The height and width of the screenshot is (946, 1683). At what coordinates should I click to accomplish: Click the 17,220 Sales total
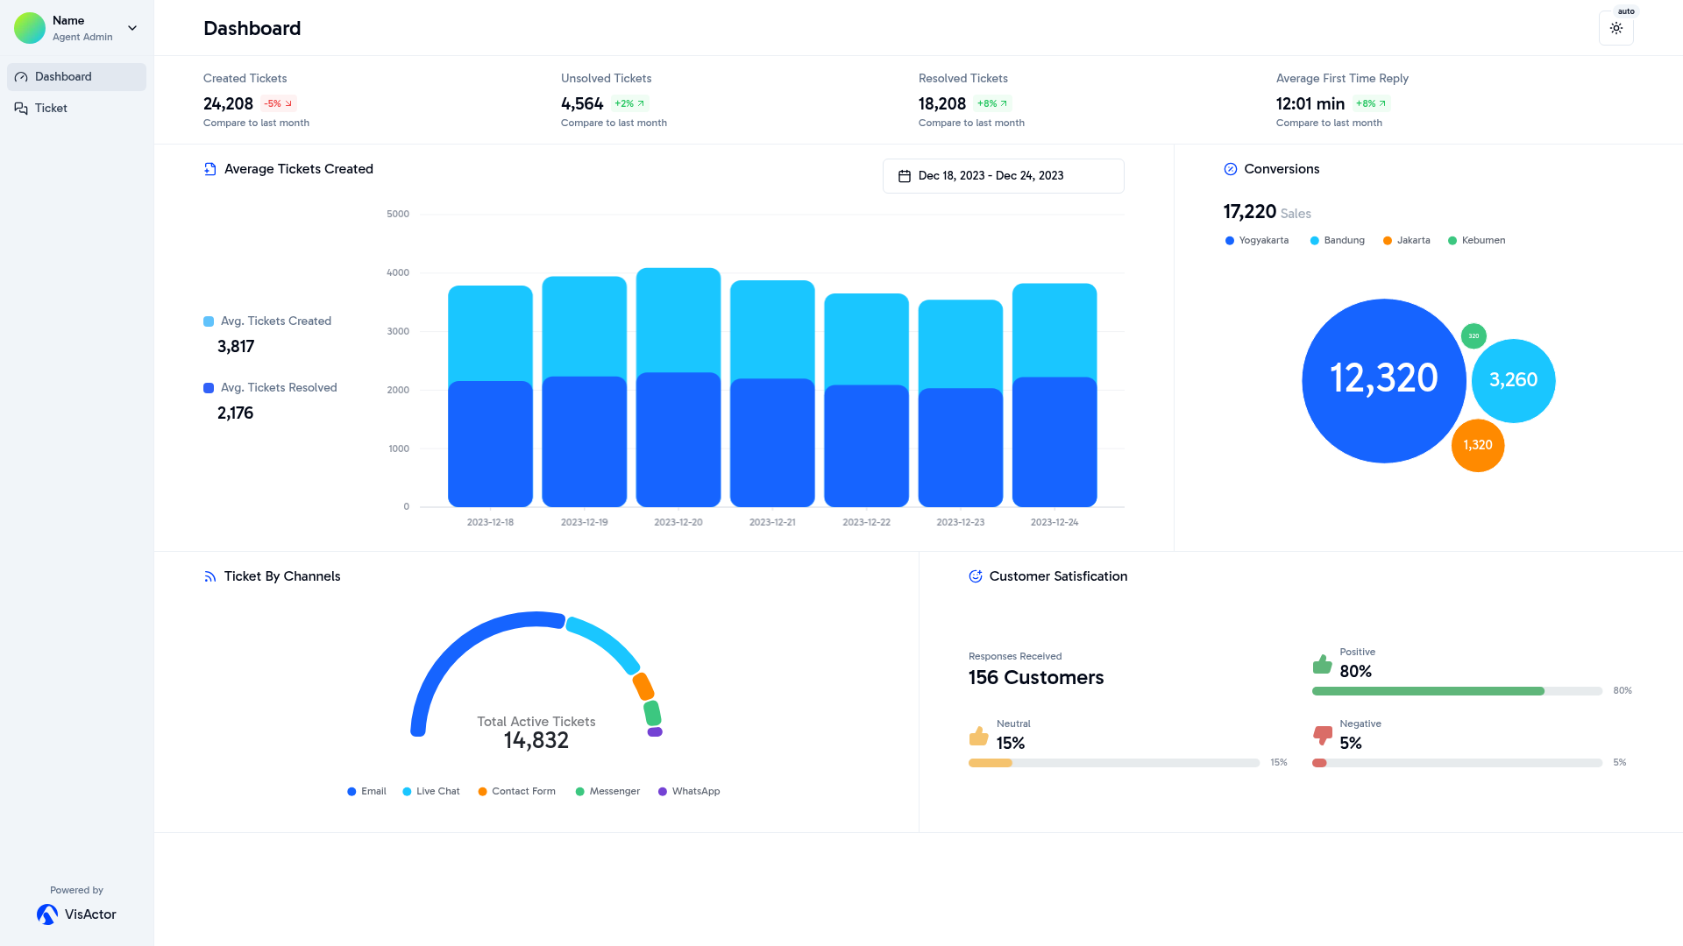tap(1250, 212)
